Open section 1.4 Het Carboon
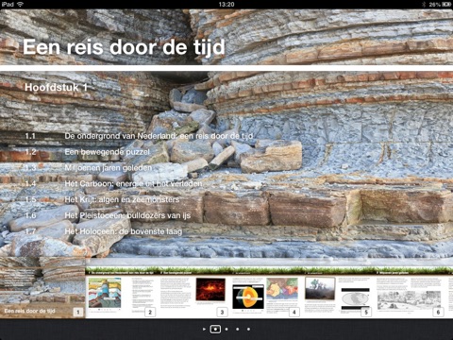Image resolution: width=453 pixels, height=340 pixels. click(113, 183)
